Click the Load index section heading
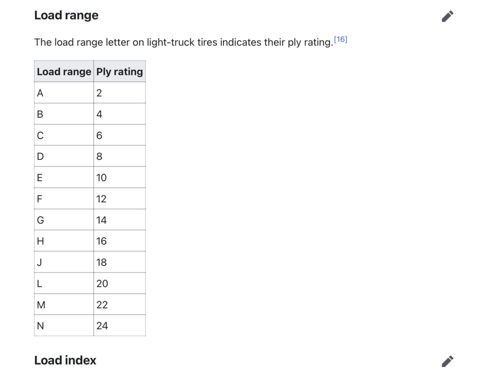The height and width of the screenshot is (380, 488). click(x=65, y=360)
